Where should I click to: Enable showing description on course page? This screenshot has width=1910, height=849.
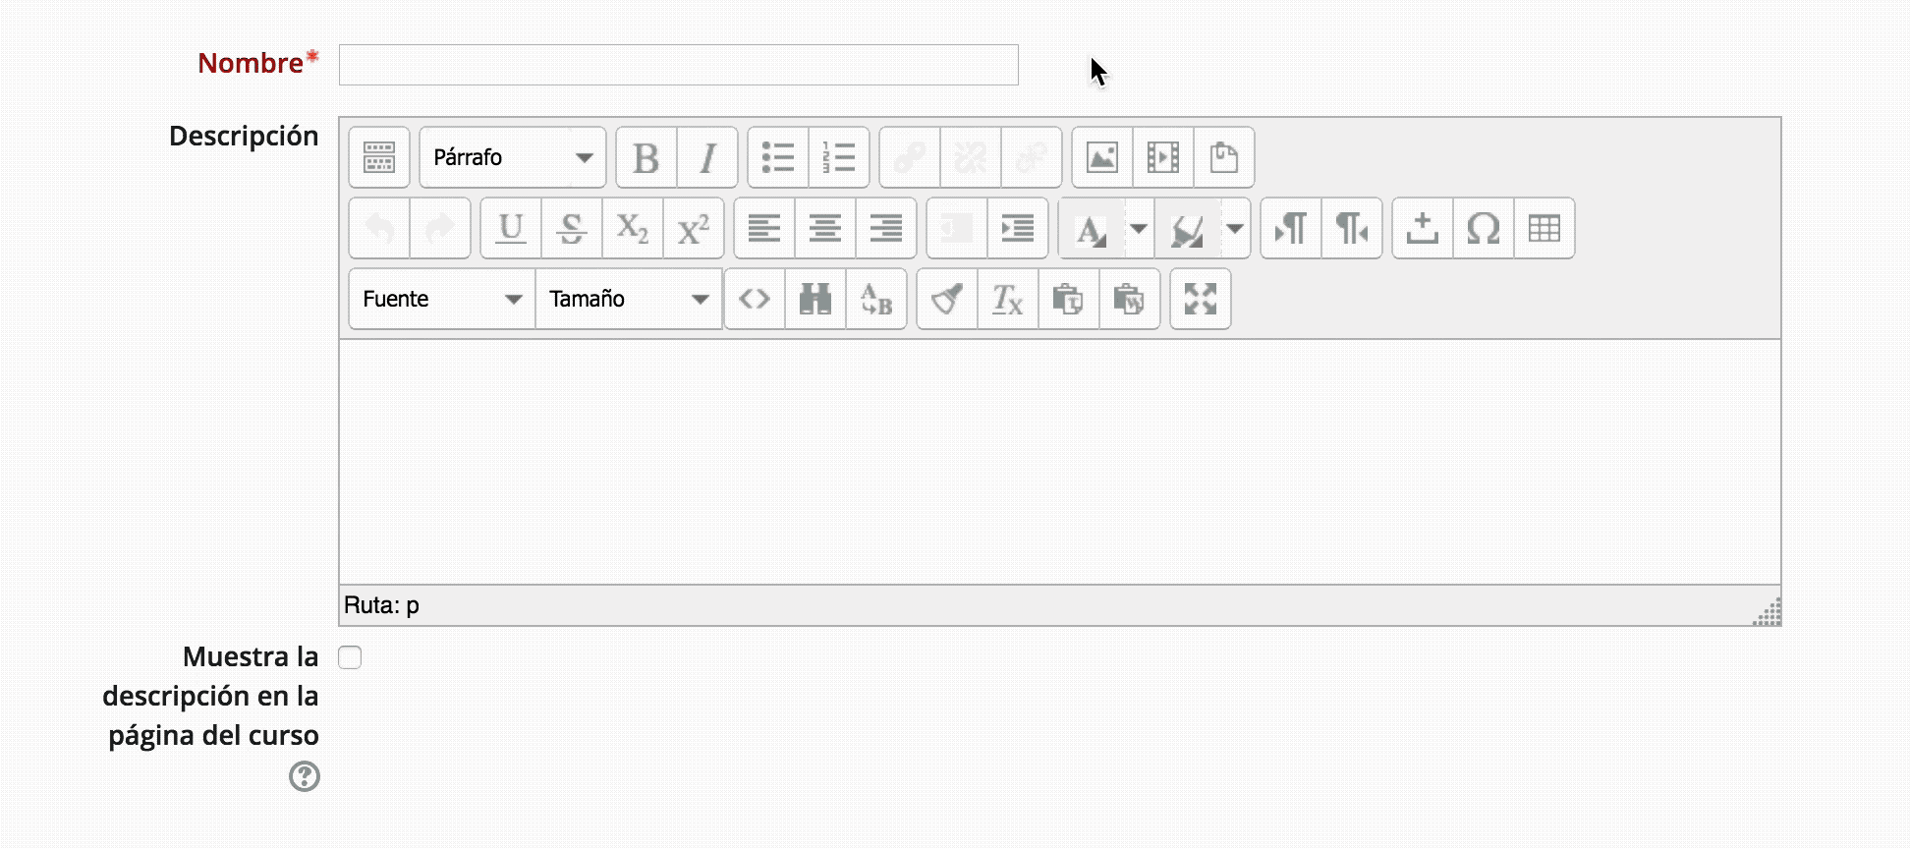point(350,657)
